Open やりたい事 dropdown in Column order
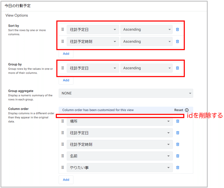 pyautogui.click(x=120, y=168)
